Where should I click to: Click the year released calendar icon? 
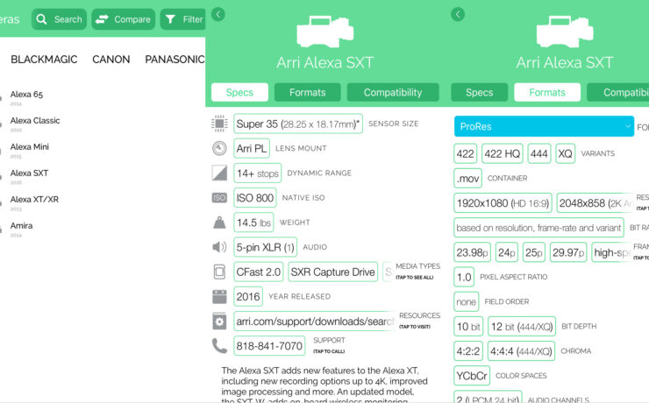coord(219,296)
